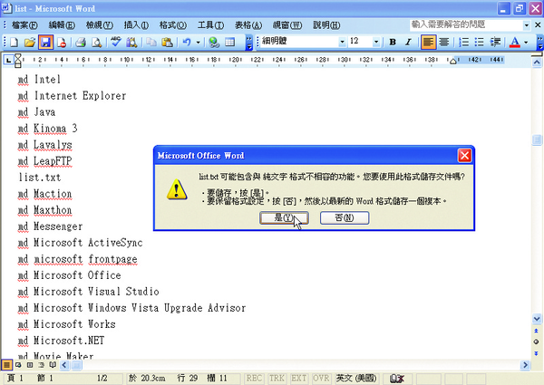
Task: Open the 工具(T) menu
Action: (x=210, y=25)
